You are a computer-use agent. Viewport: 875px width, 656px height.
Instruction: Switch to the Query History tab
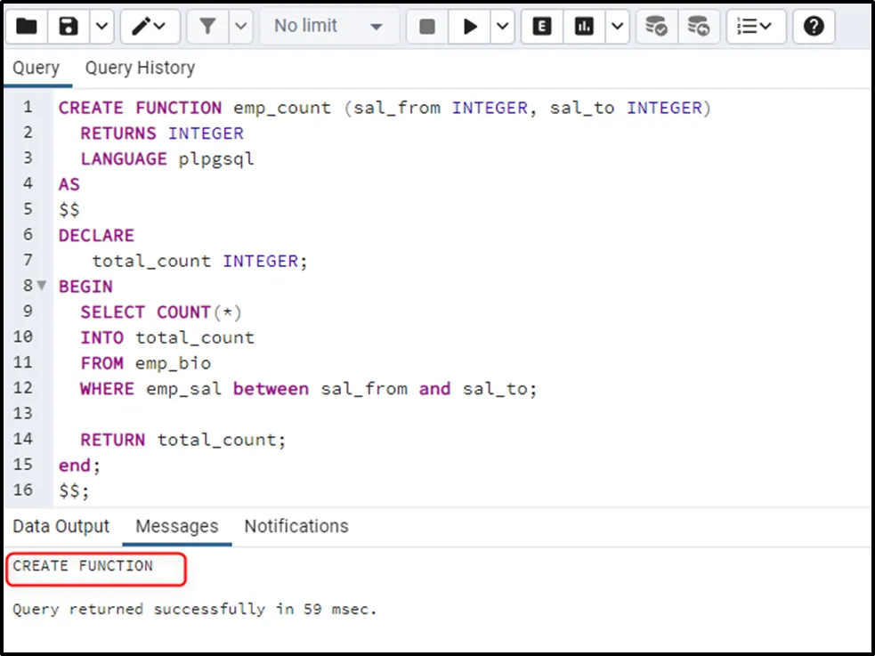coord(140,68)
